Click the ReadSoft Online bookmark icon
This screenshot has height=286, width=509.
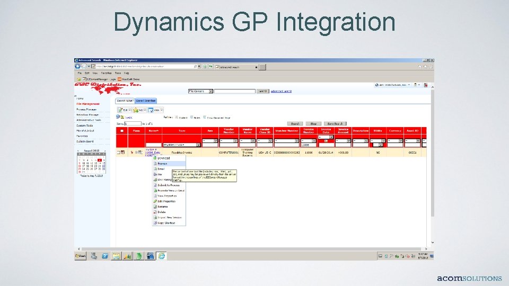[119, 79]
